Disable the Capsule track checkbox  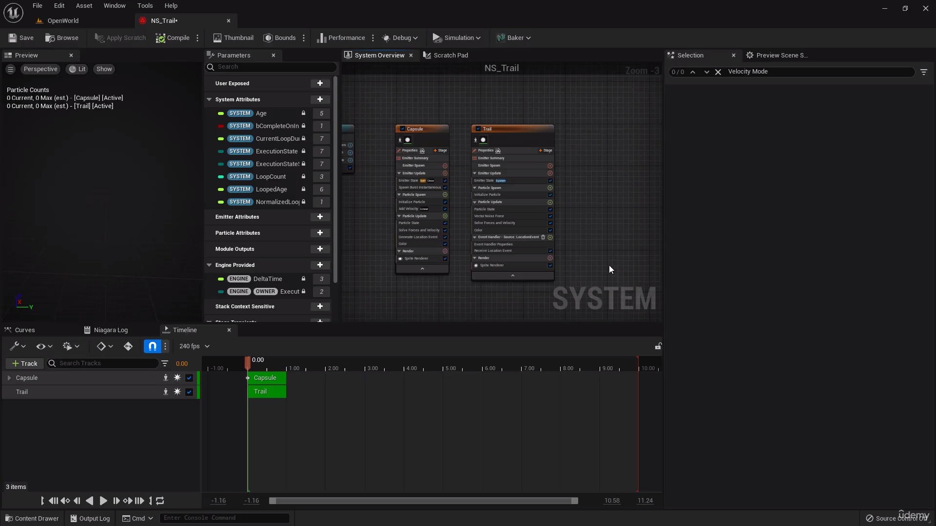point(189,377)
